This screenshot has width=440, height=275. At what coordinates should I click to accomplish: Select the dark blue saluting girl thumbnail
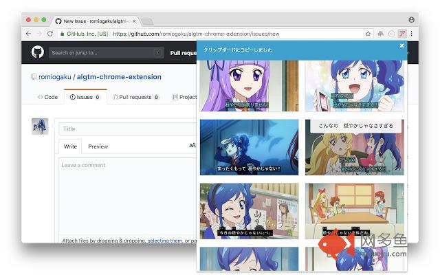[249, 147]
